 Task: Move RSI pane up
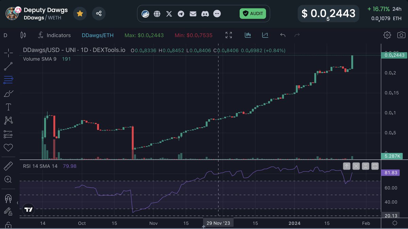coord(346,166)
